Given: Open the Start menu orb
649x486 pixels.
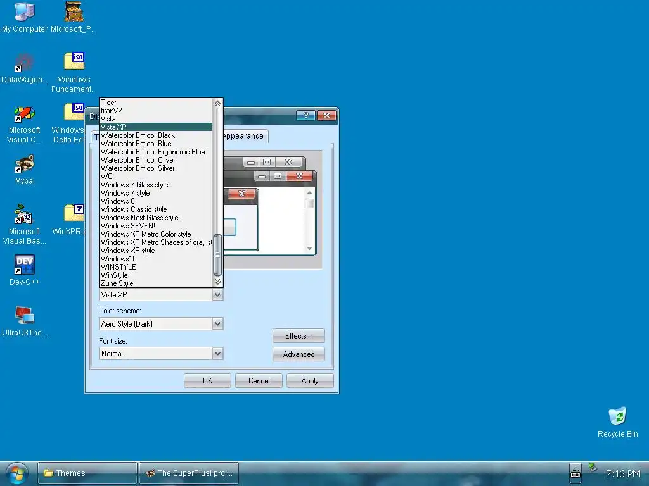Looking at the screenshot, I should click(x=17, y=473).
